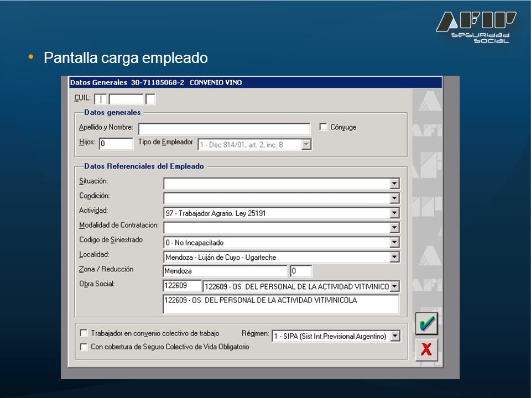Enable Trabajador en convenio colectivo de trabajo
The width and height of the screenshot is (531, 398).
coord(84,333)
